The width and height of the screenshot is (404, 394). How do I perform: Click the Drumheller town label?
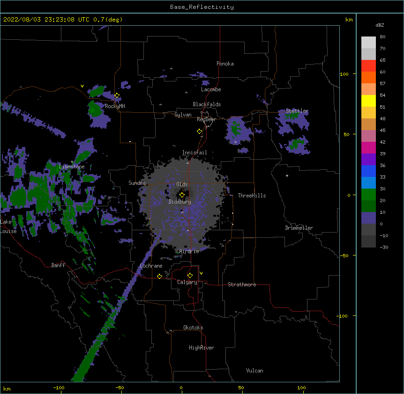[299, 228]
